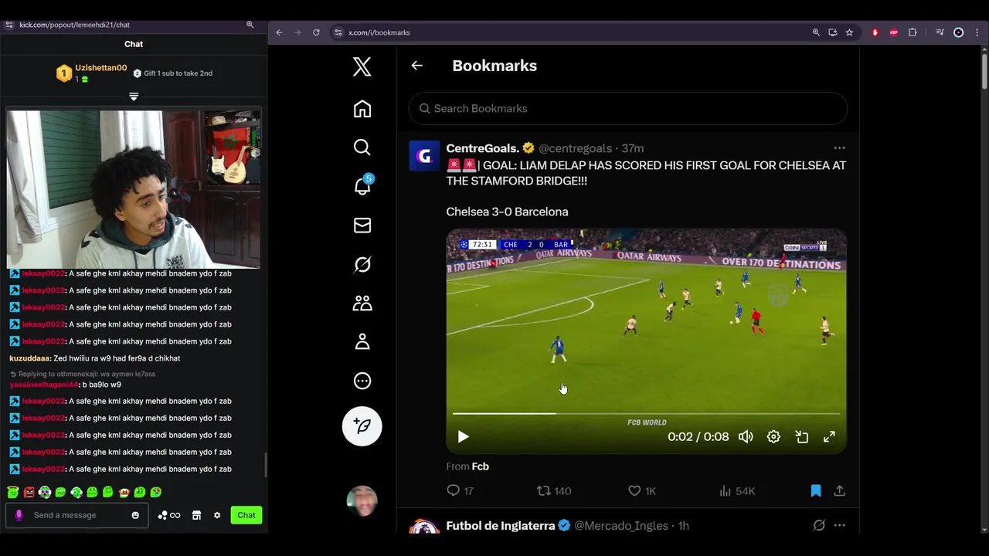This screenshot has width=989, height=556.
Task: Open the ABP Adblock Plus extension
Action: [894, 32]
